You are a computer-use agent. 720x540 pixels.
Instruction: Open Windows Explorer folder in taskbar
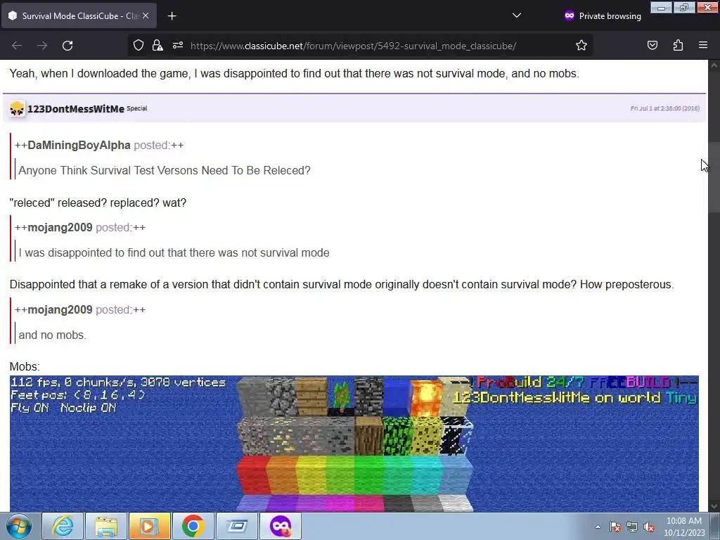pos(106,526)
